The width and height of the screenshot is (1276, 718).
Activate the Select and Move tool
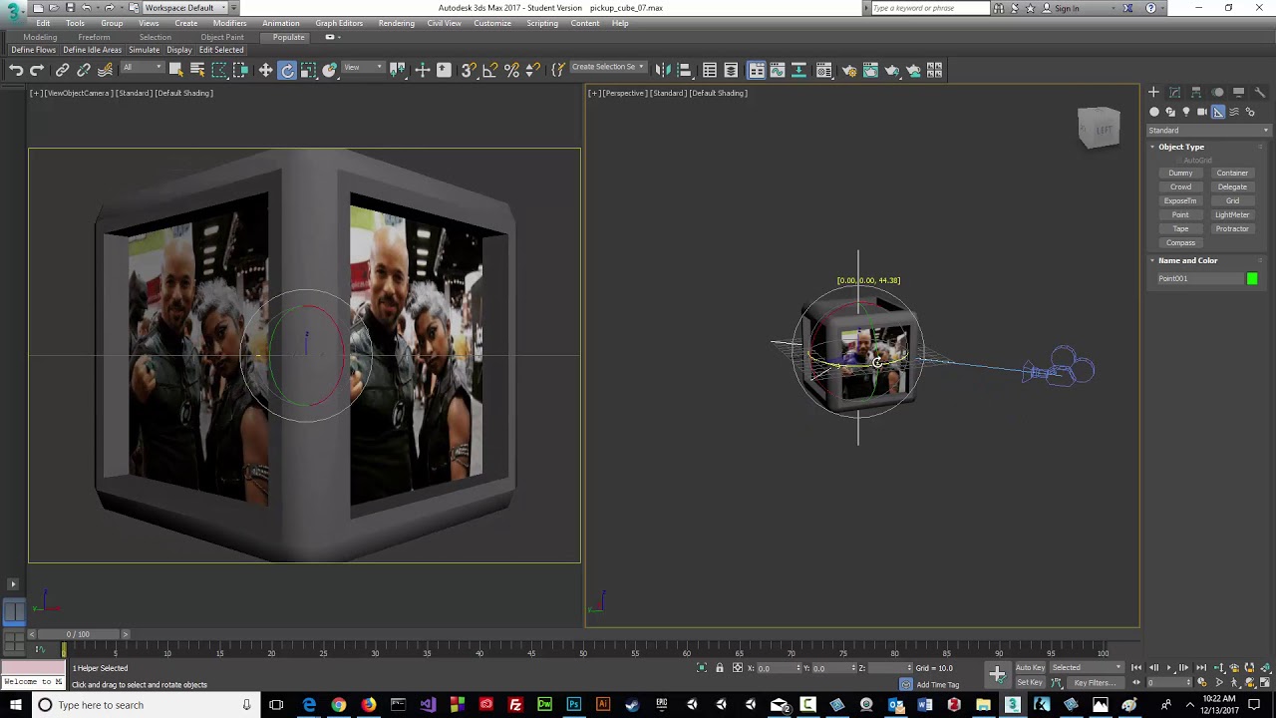pos(265,70)
